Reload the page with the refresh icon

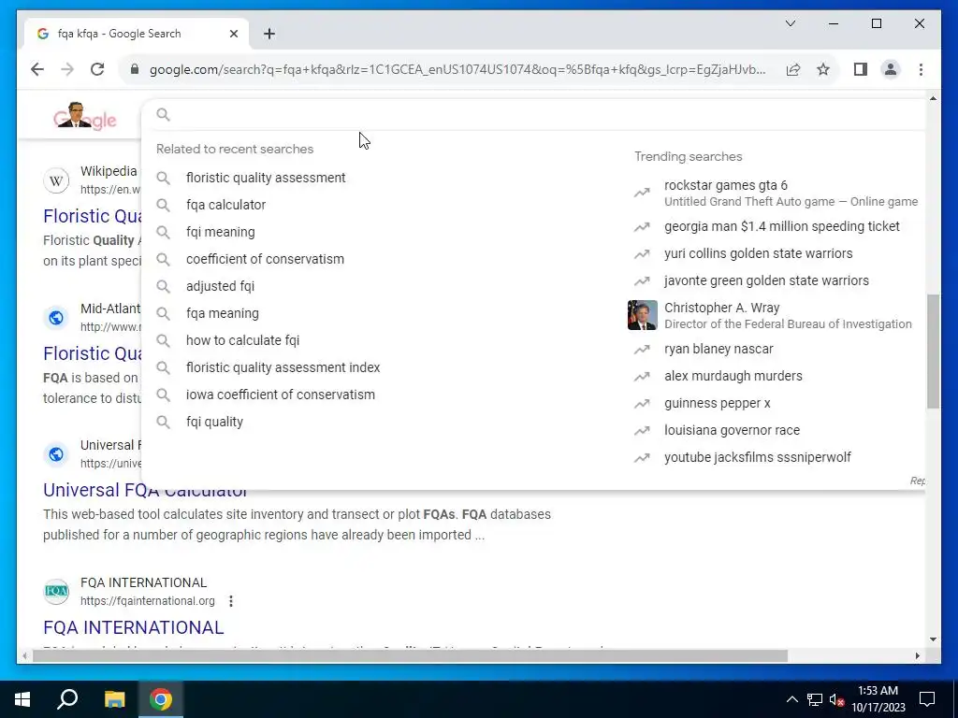pos(97,69)
